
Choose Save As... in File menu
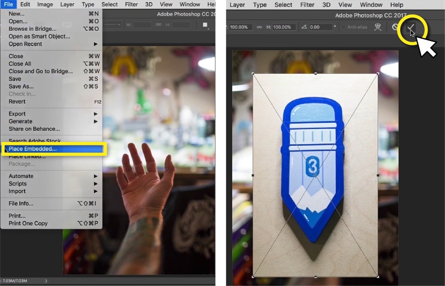[52, 86]
